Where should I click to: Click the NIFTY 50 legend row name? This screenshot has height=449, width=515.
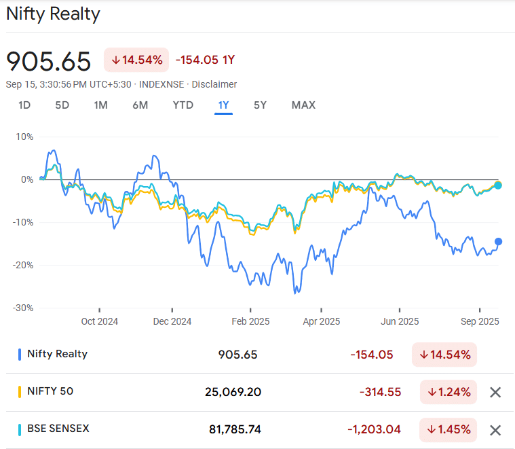(50, 391)
